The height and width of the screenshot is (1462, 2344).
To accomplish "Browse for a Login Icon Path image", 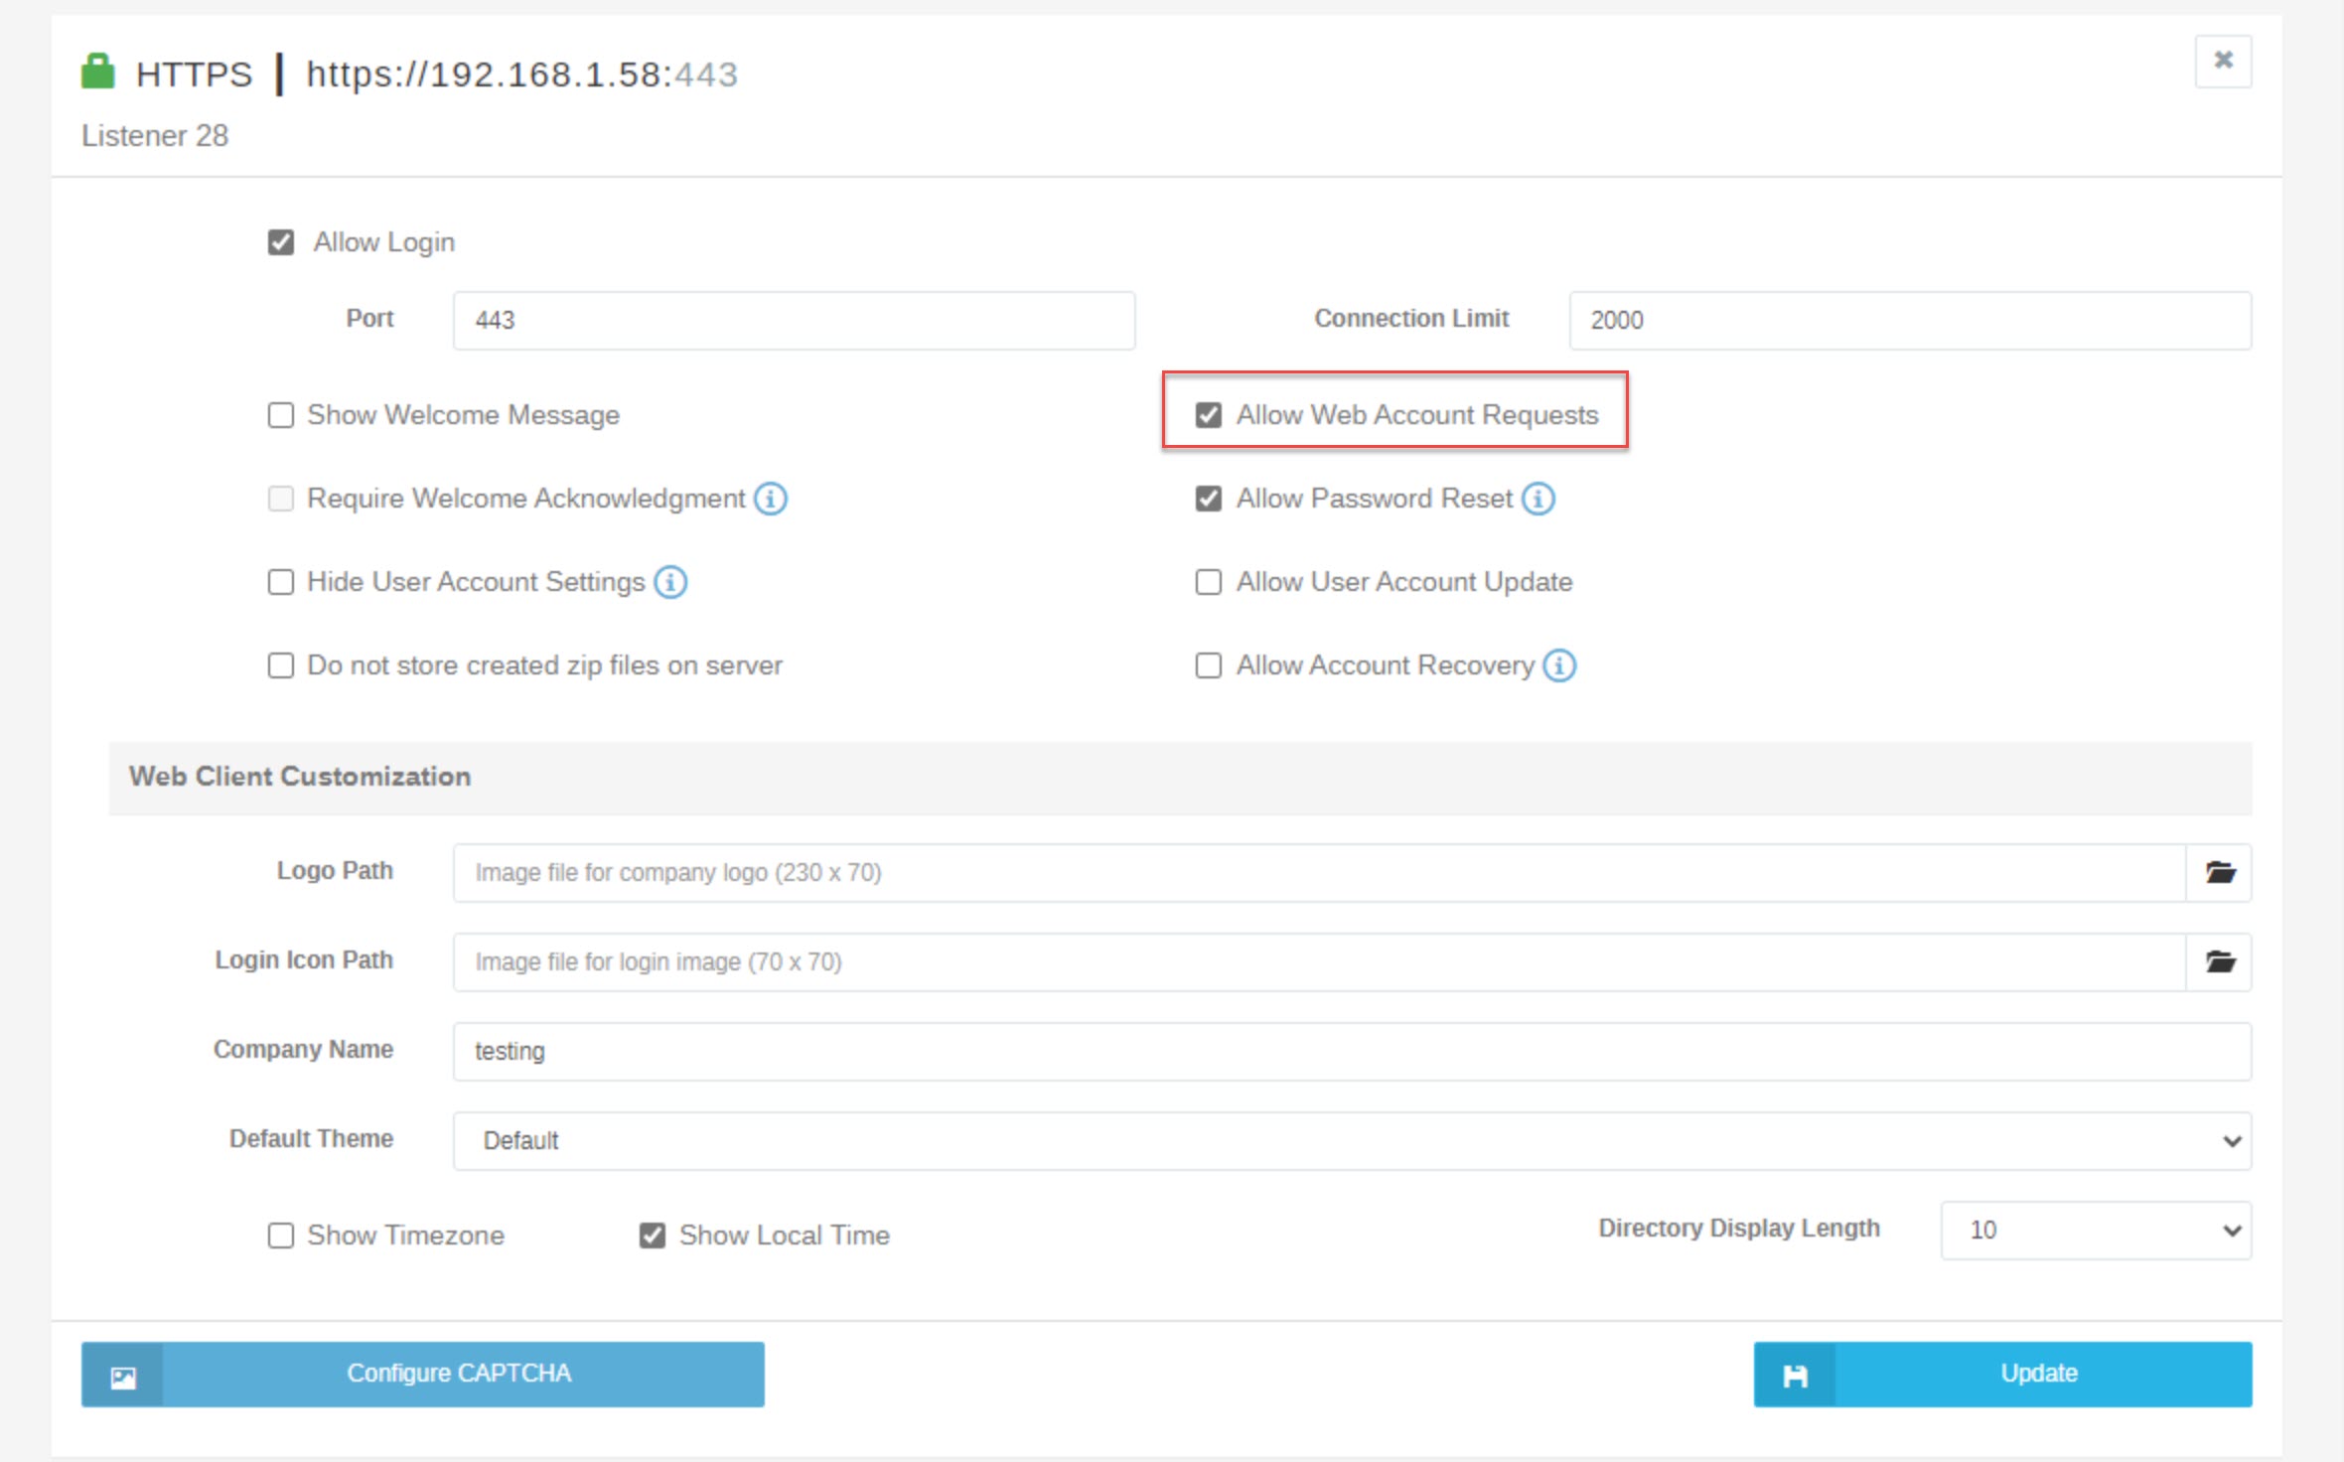I will (2221, 961).
